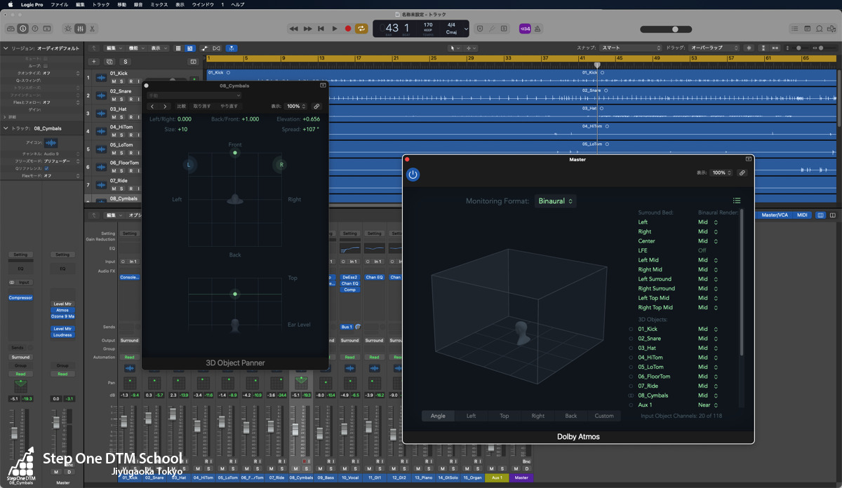Toggle Automation view button in tracks toolbar
Screen dimensions: 842x488
[x=205, y=48]
